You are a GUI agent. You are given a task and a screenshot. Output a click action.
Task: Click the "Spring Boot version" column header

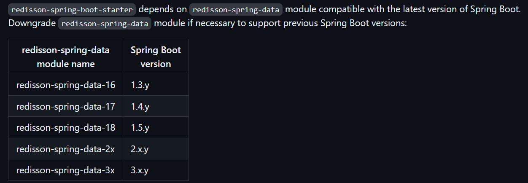coord(156,57)
